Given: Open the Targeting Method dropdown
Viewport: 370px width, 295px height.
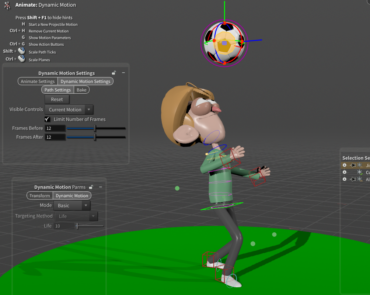Looking at the screenshot, I should pyautogui.click(x=76, y=216).
